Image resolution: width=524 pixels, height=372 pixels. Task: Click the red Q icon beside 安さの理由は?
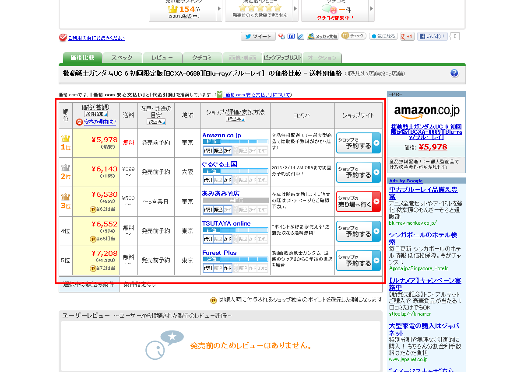(79, 122)
